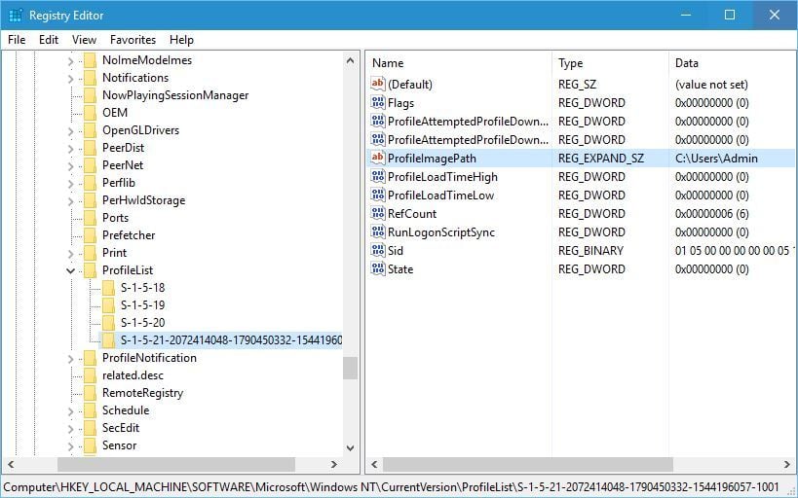The width and height of the screenshot is (798, 498).
Task: Expand the Notifications key
Action: pyautogui.click(x=71, y=79)
